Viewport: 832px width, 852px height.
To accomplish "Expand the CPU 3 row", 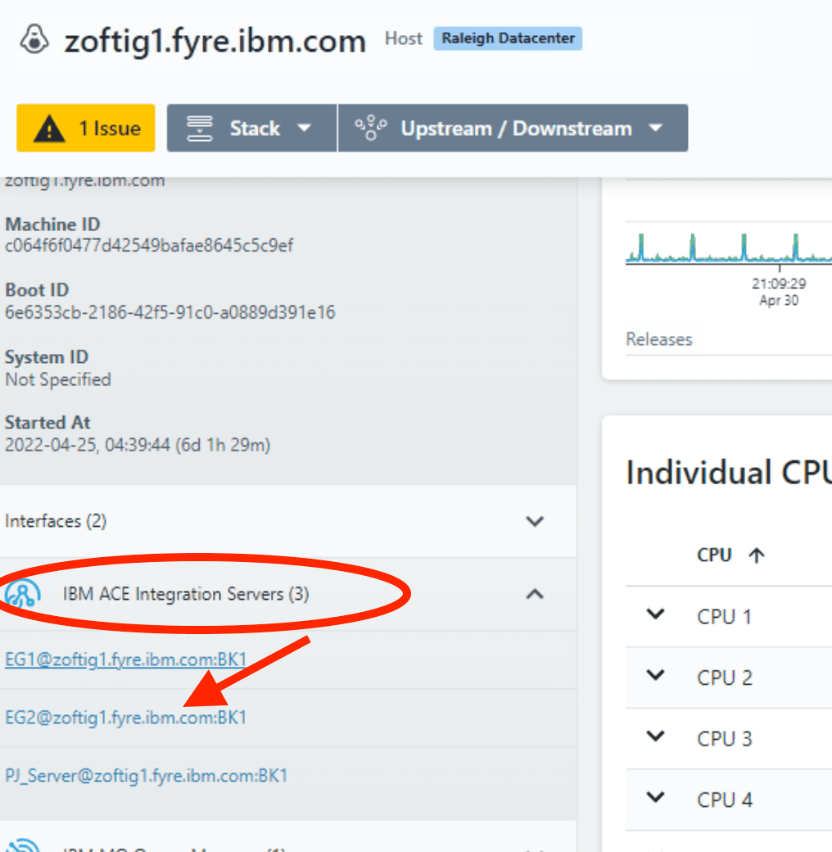I will [x=655, y=736].
